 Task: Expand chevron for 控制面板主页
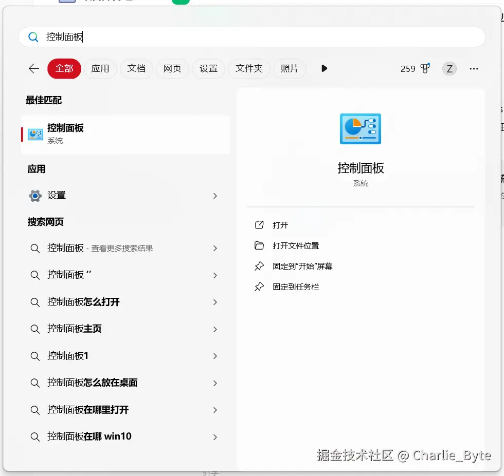pos(215,329)
